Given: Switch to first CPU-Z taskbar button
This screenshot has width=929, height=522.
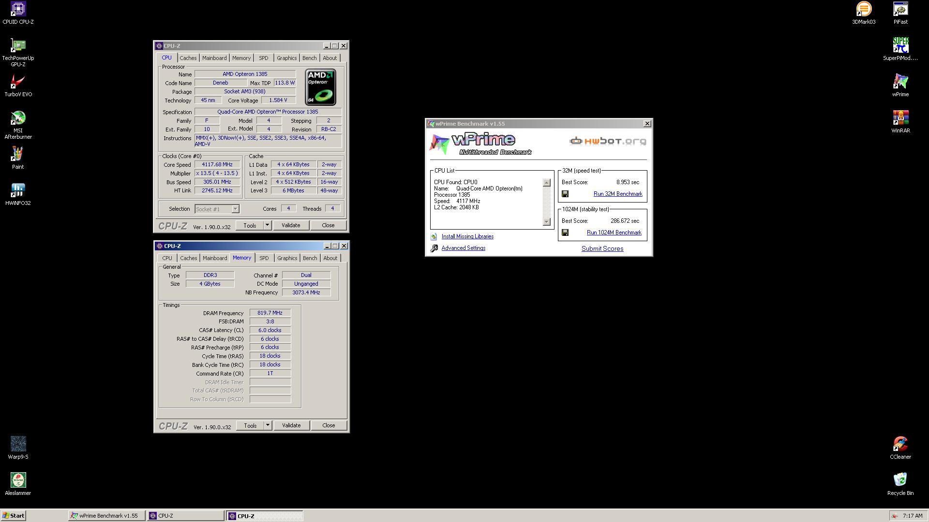Looking at the screenshot, I should [x=186, y=516].
